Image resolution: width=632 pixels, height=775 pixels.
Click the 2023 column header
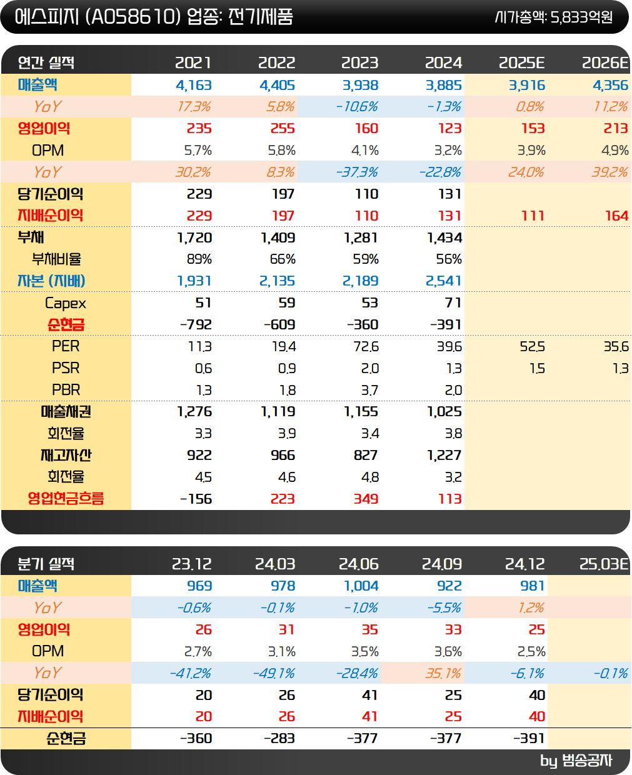click(359, 62)
